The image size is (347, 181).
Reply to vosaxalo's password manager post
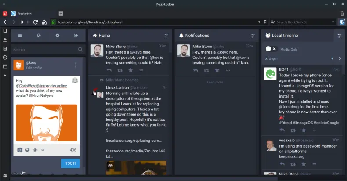point(282,164)
